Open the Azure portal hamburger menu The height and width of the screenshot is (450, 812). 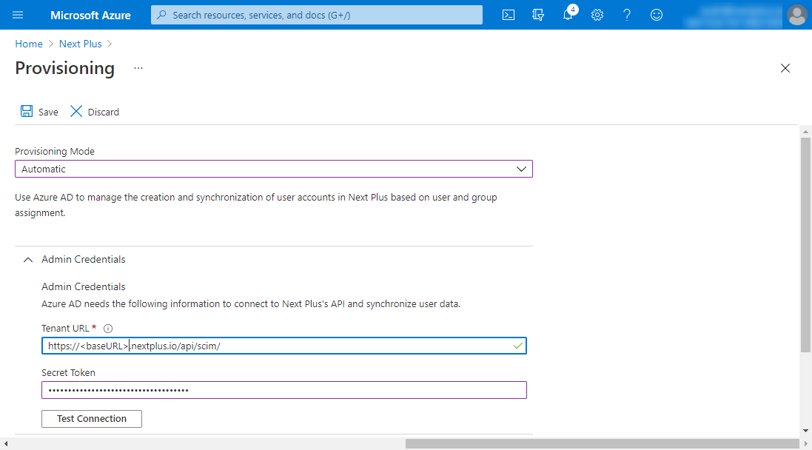click(18, 15)
